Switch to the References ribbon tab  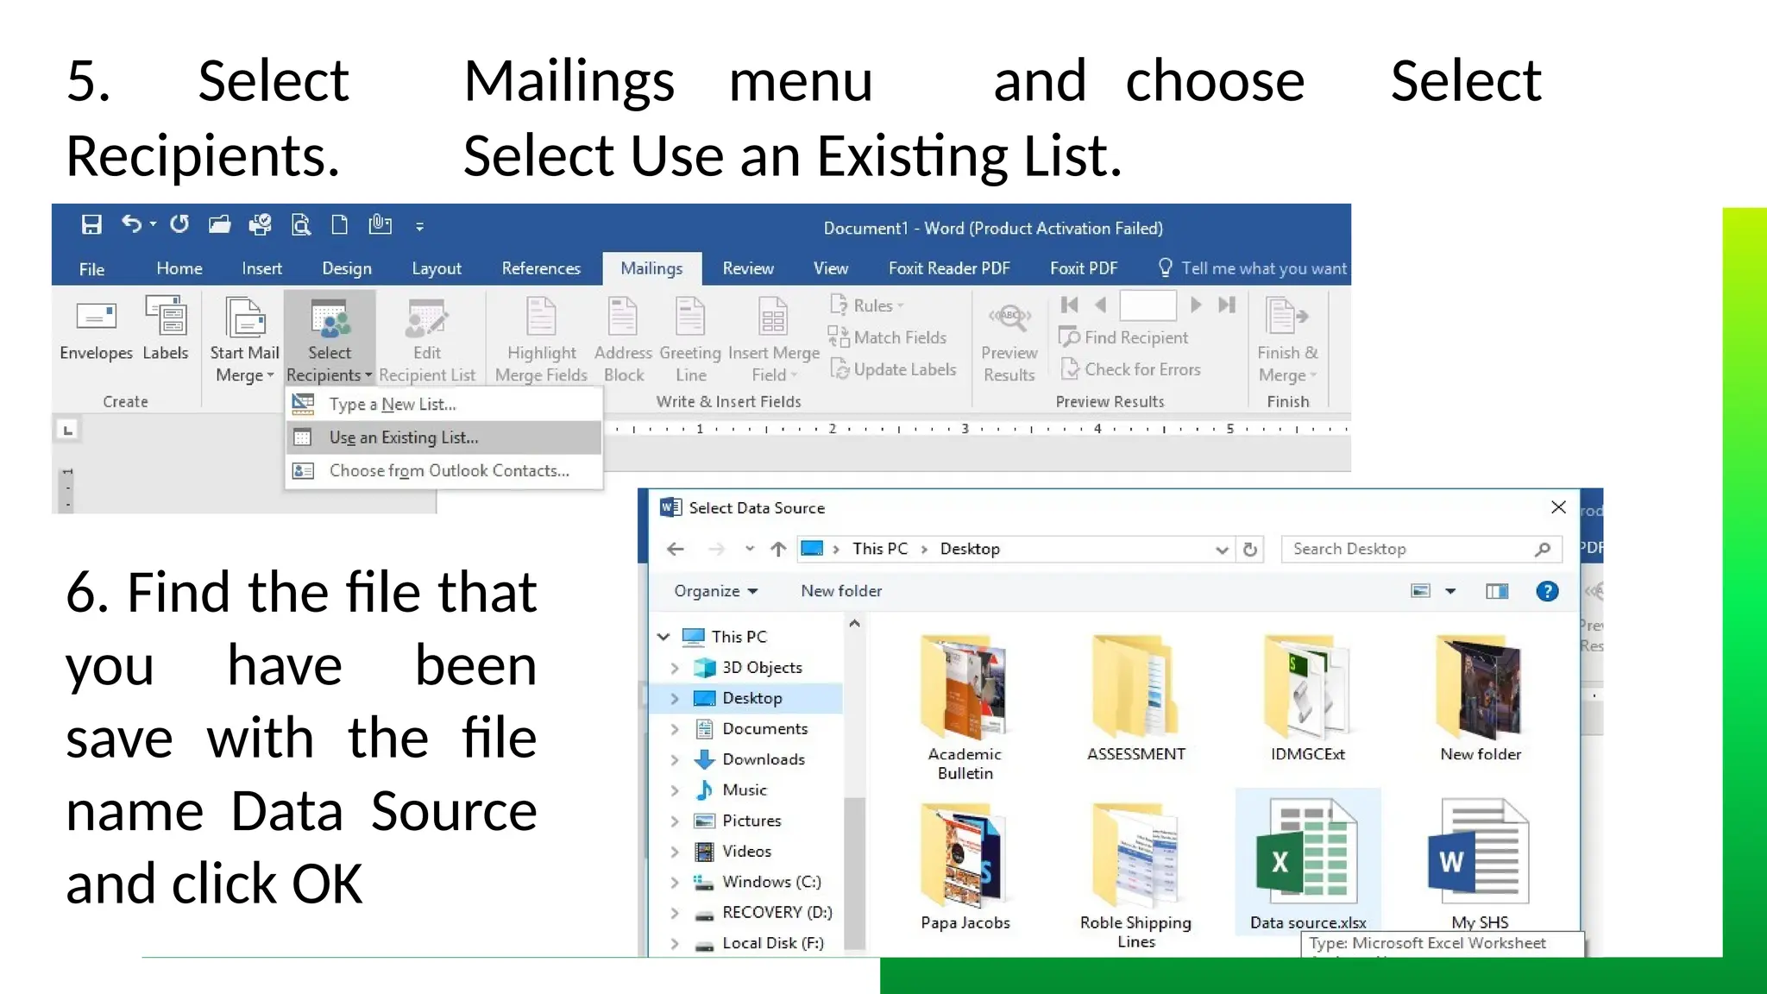point(541,268)
